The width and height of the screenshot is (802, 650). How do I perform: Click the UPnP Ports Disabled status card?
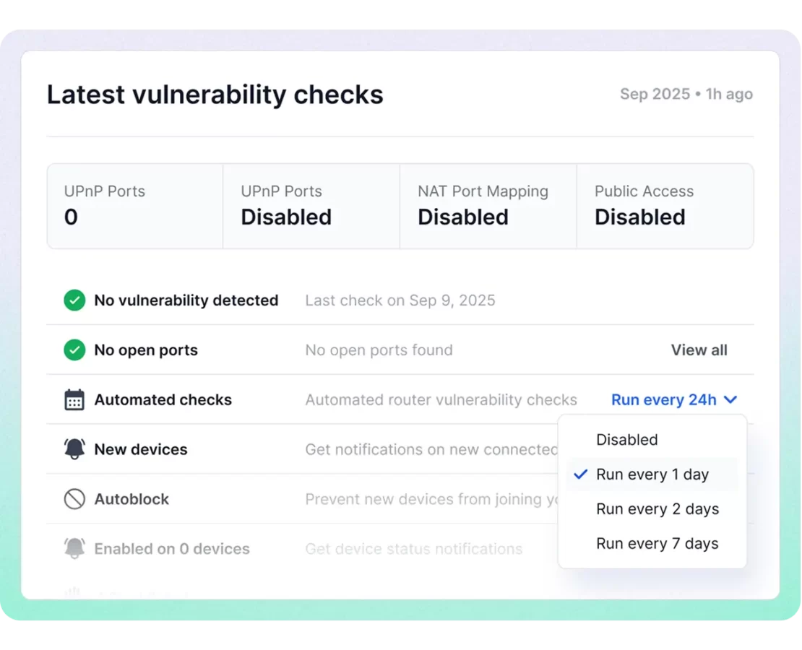[x=311, y=206]
